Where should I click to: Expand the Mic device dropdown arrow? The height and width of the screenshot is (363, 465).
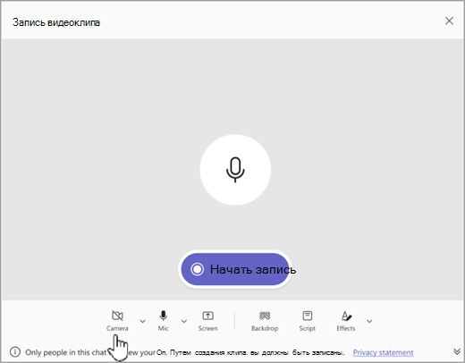184,321
